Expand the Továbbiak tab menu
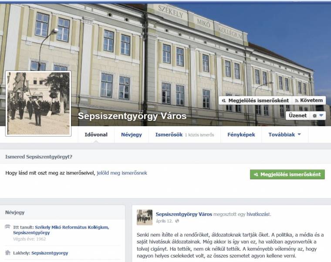The height and width of the screenshot is (262, 331). (284, 134)
